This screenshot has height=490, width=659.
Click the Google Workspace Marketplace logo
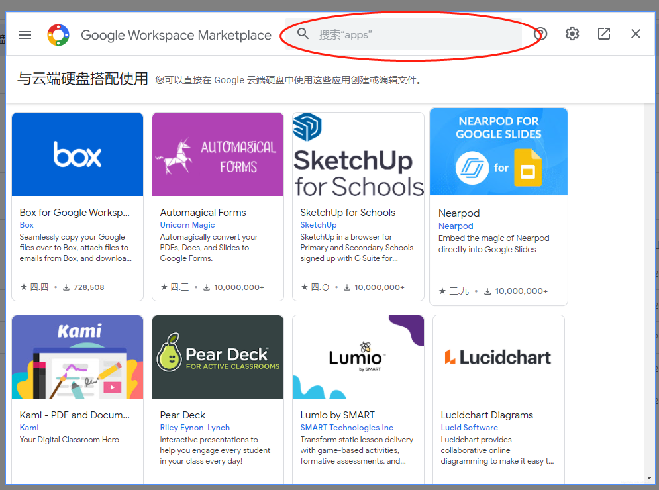(x=58, y=35)
